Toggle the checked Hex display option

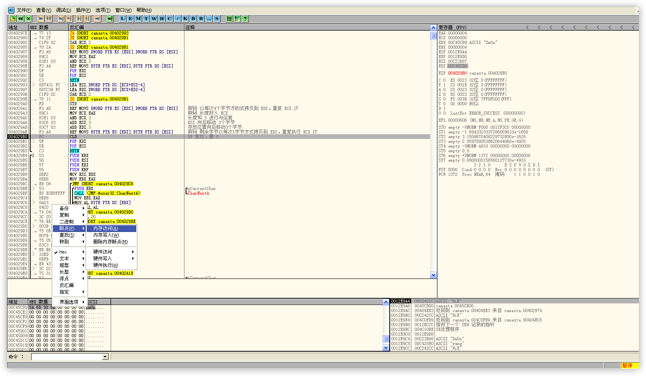[x=63, y=252]
